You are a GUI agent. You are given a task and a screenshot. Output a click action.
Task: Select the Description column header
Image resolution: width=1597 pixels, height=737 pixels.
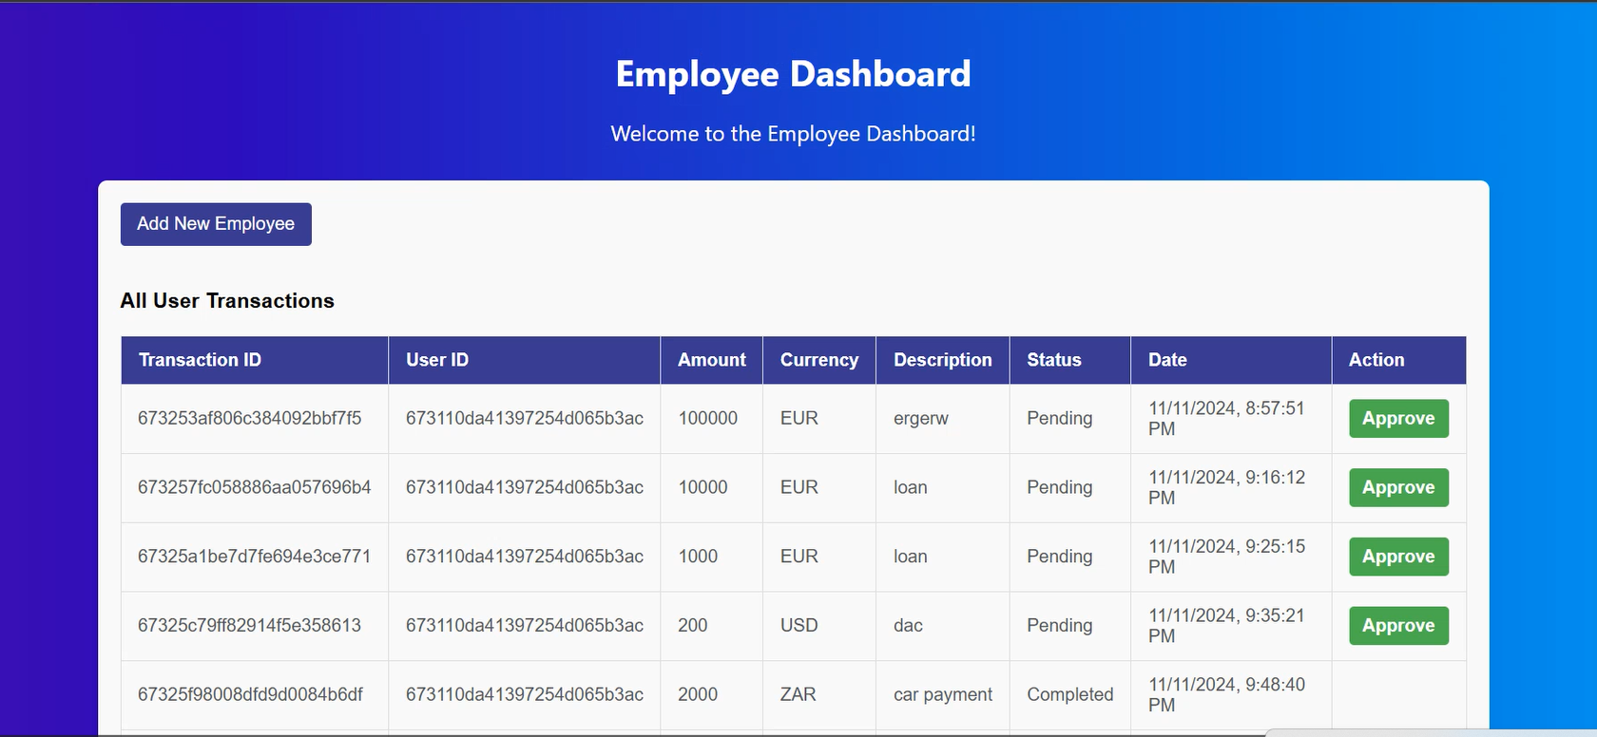point(942,360)
